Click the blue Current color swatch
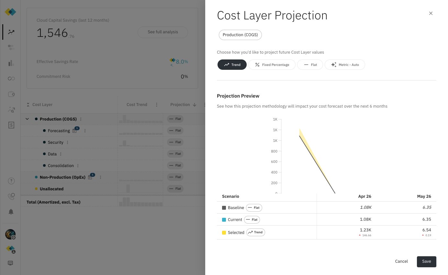The width and height of the screenshot is (448, 275). coord(224,220)
